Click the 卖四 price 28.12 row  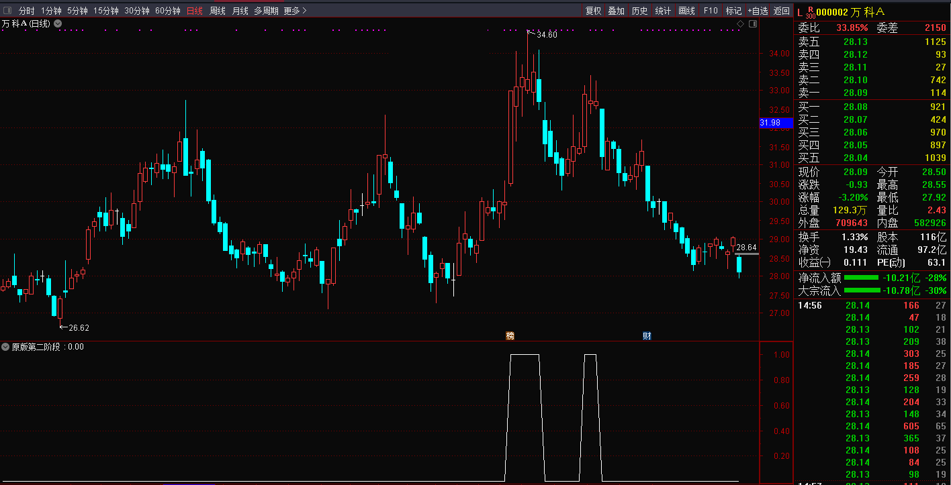point(872,54)
